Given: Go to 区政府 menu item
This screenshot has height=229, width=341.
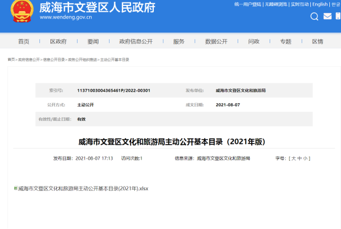Looking at the screenshot, I should (x=58, y=41).
